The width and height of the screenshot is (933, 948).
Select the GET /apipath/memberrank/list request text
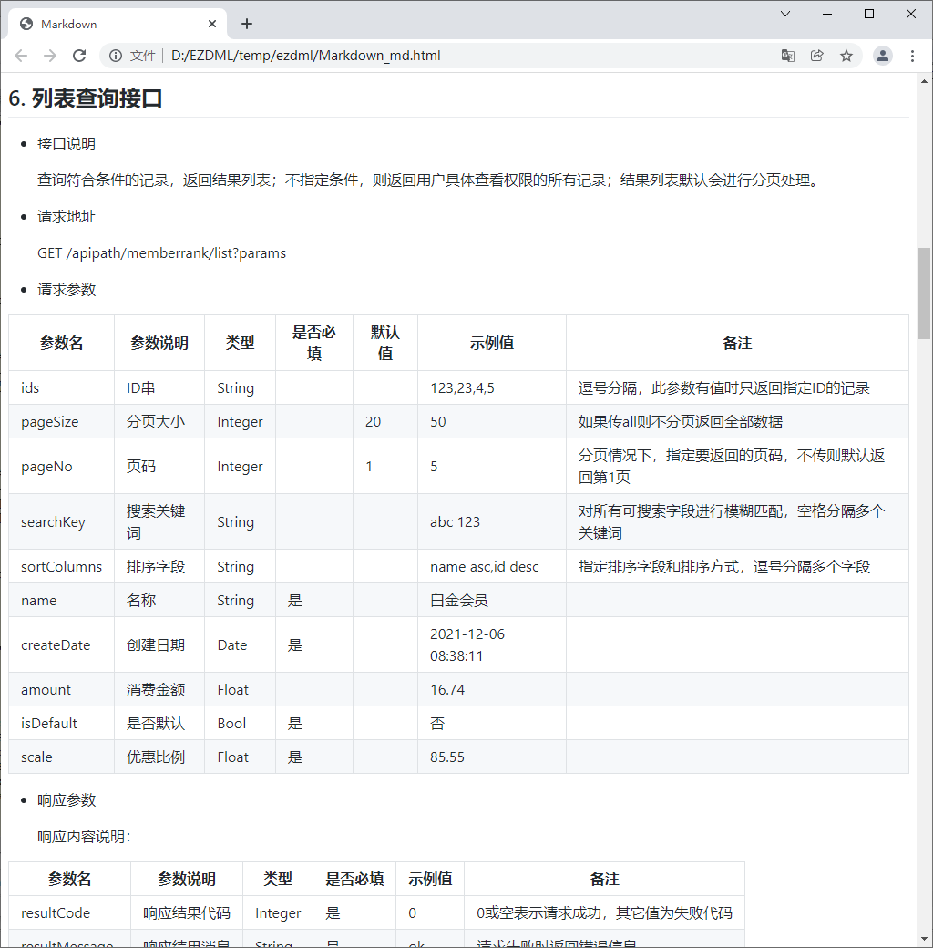coord(161,252)
